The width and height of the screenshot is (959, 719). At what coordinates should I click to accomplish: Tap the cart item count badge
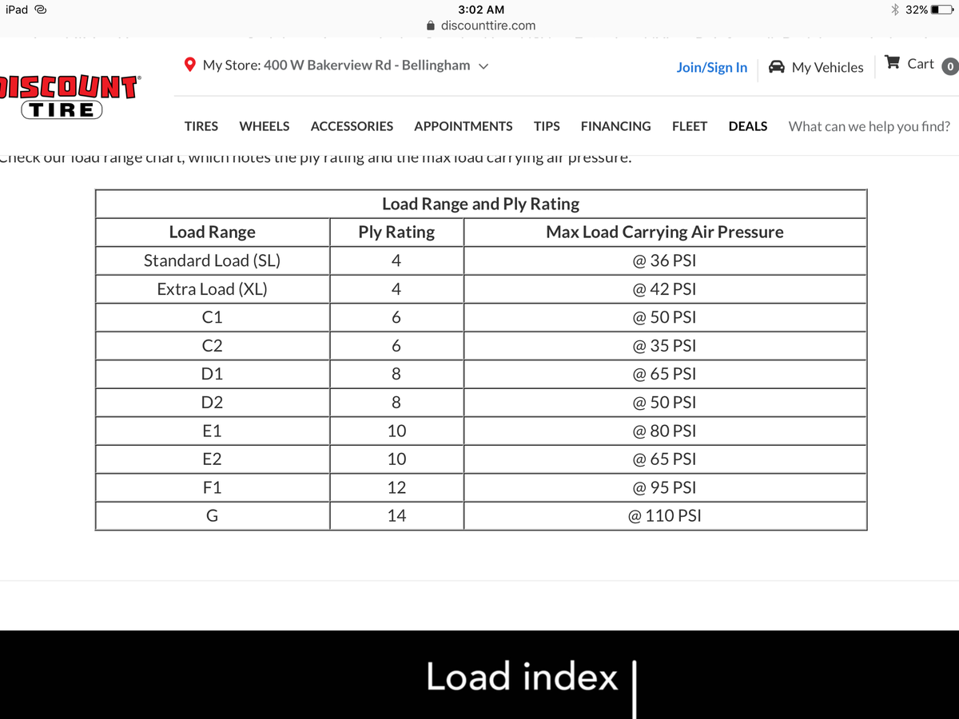click(x=949, y=66)
